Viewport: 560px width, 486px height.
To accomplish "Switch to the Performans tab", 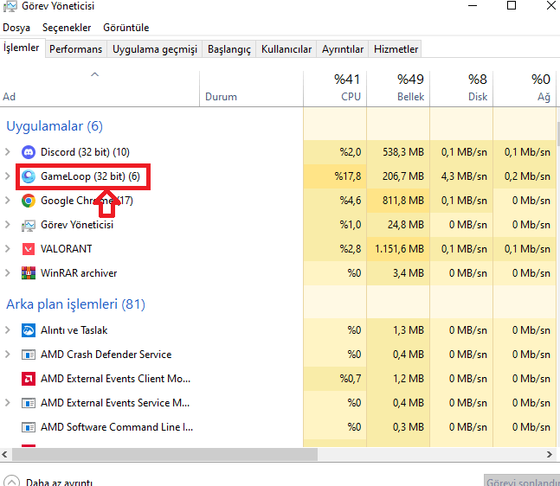I will point(75,49).
